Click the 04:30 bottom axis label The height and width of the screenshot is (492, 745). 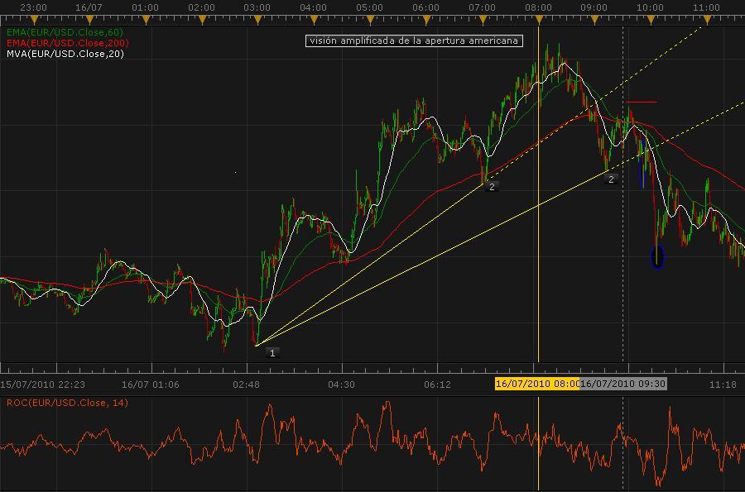point(341,385)
